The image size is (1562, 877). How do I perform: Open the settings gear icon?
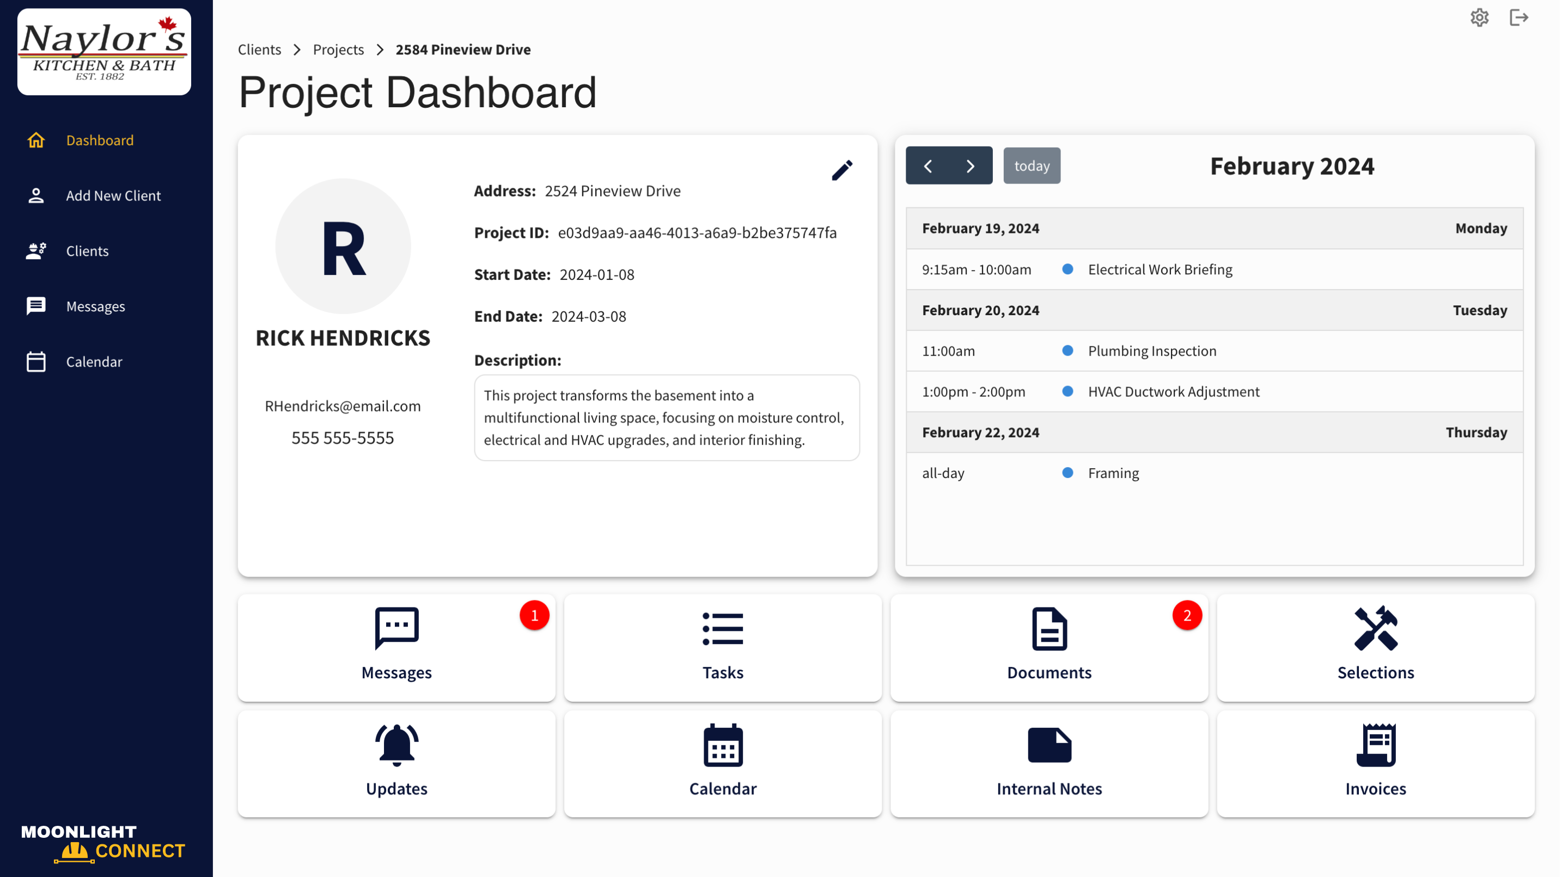point(1480,17)
